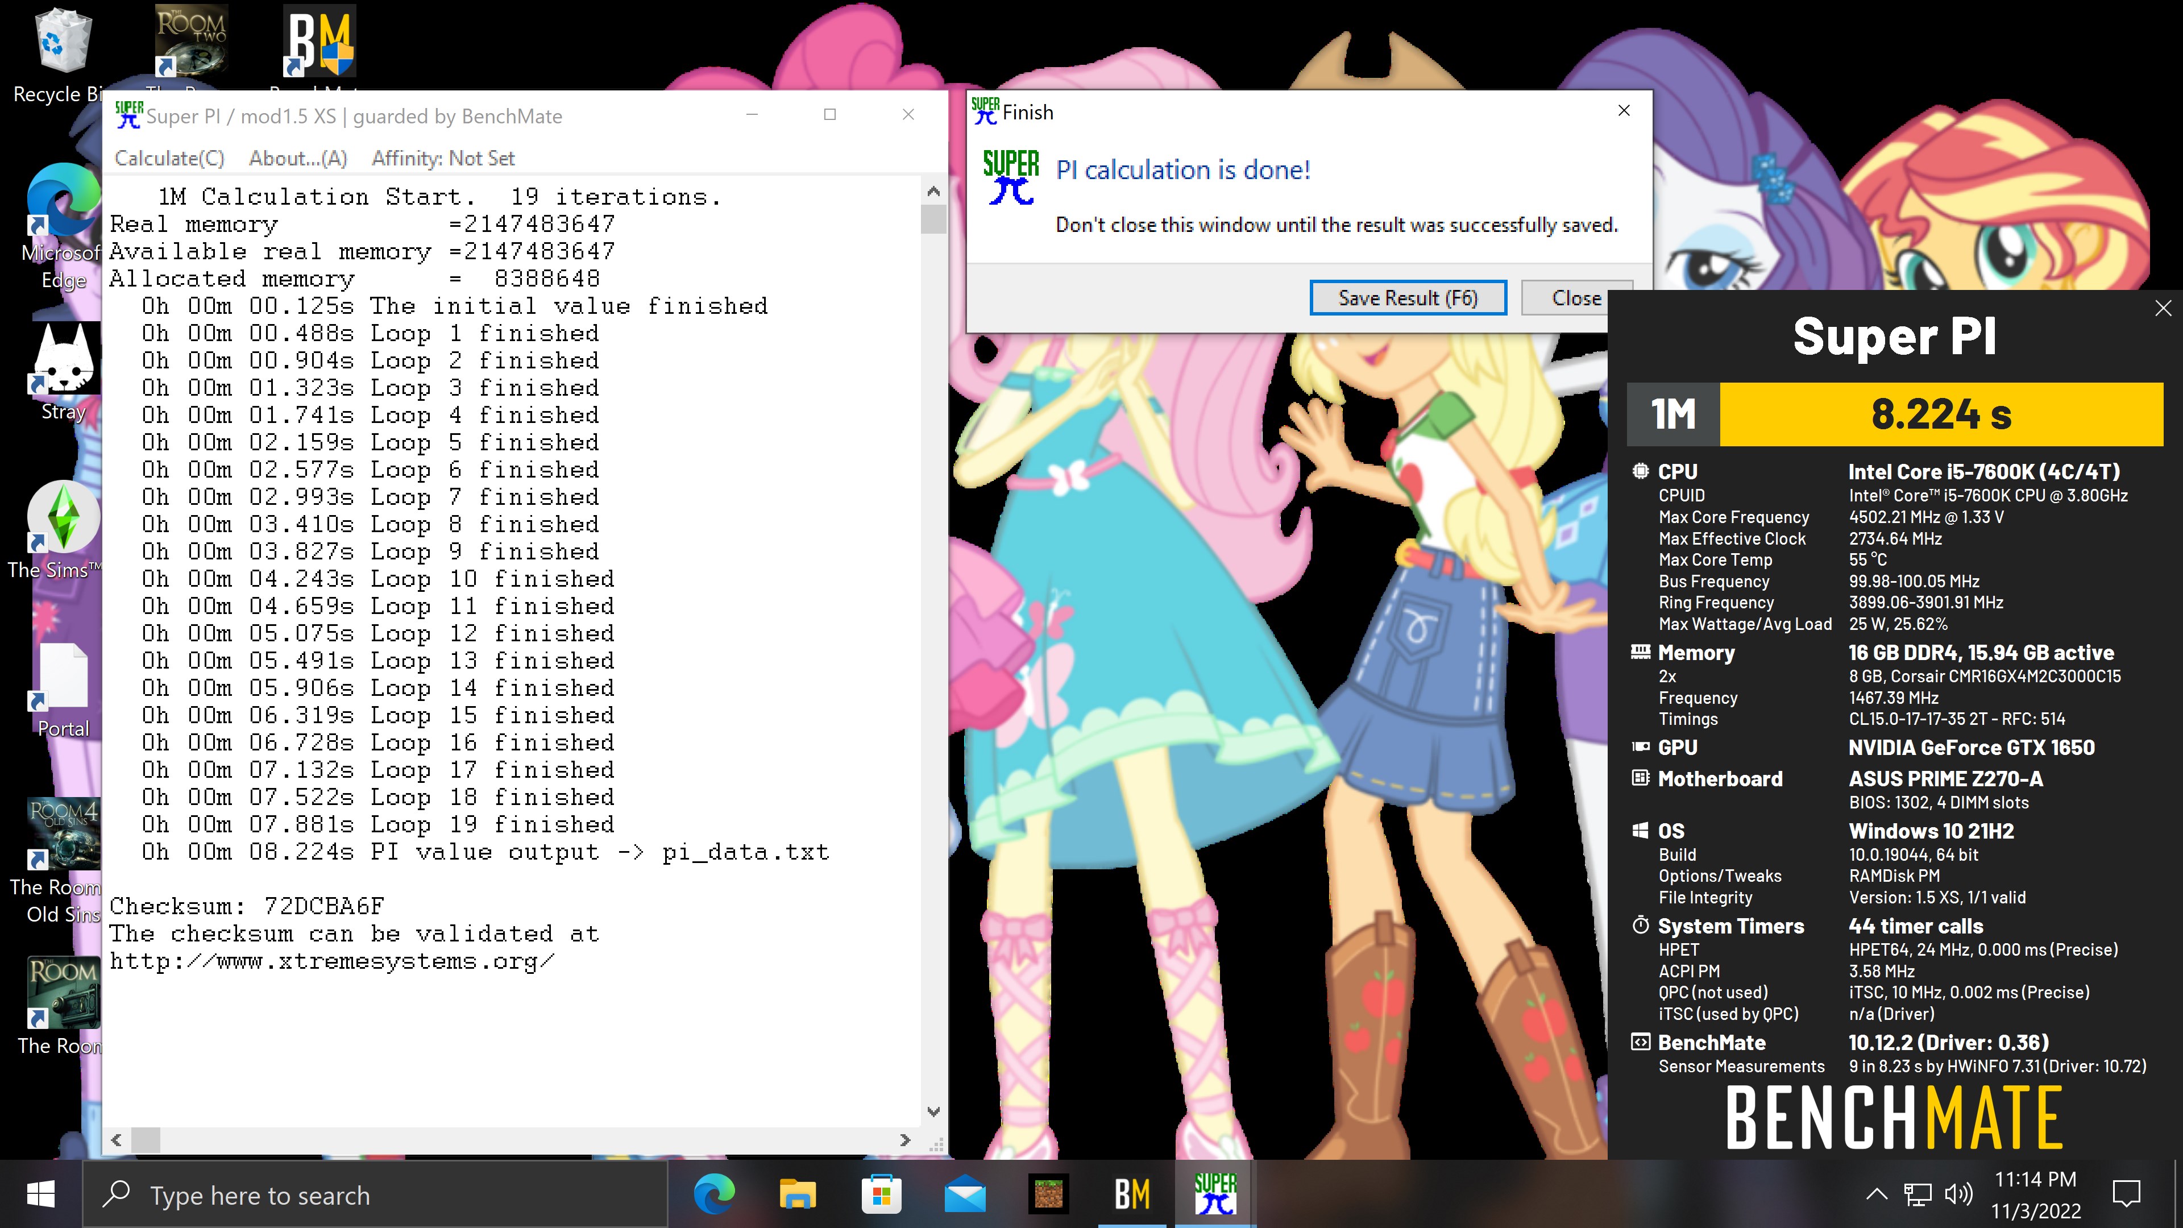
Task: Click the Super PI window title icon
Action: 128,115
